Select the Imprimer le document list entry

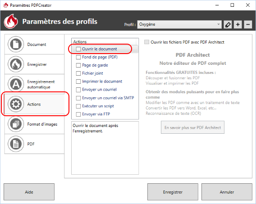(x=105, y=82)
